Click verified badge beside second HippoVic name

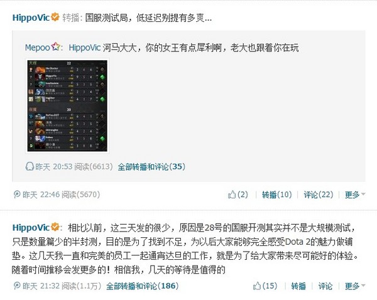[55, 227]
